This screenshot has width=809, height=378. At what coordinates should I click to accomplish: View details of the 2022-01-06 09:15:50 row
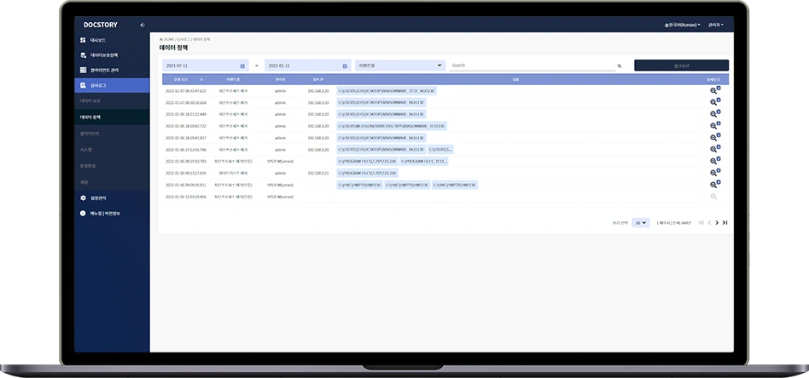click(x=714, y=161)
